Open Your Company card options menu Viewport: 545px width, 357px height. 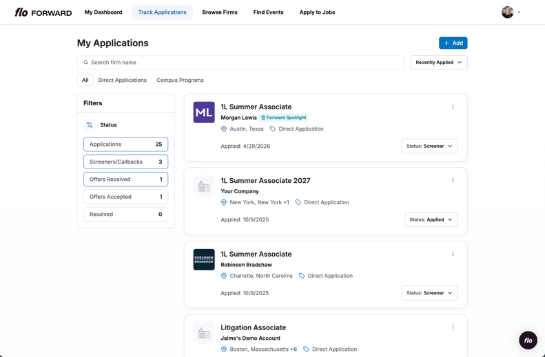[453, 180]
